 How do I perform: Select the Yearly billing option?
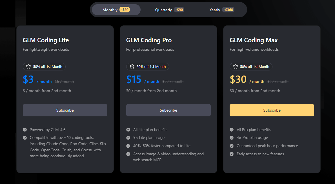coord(215,10)
